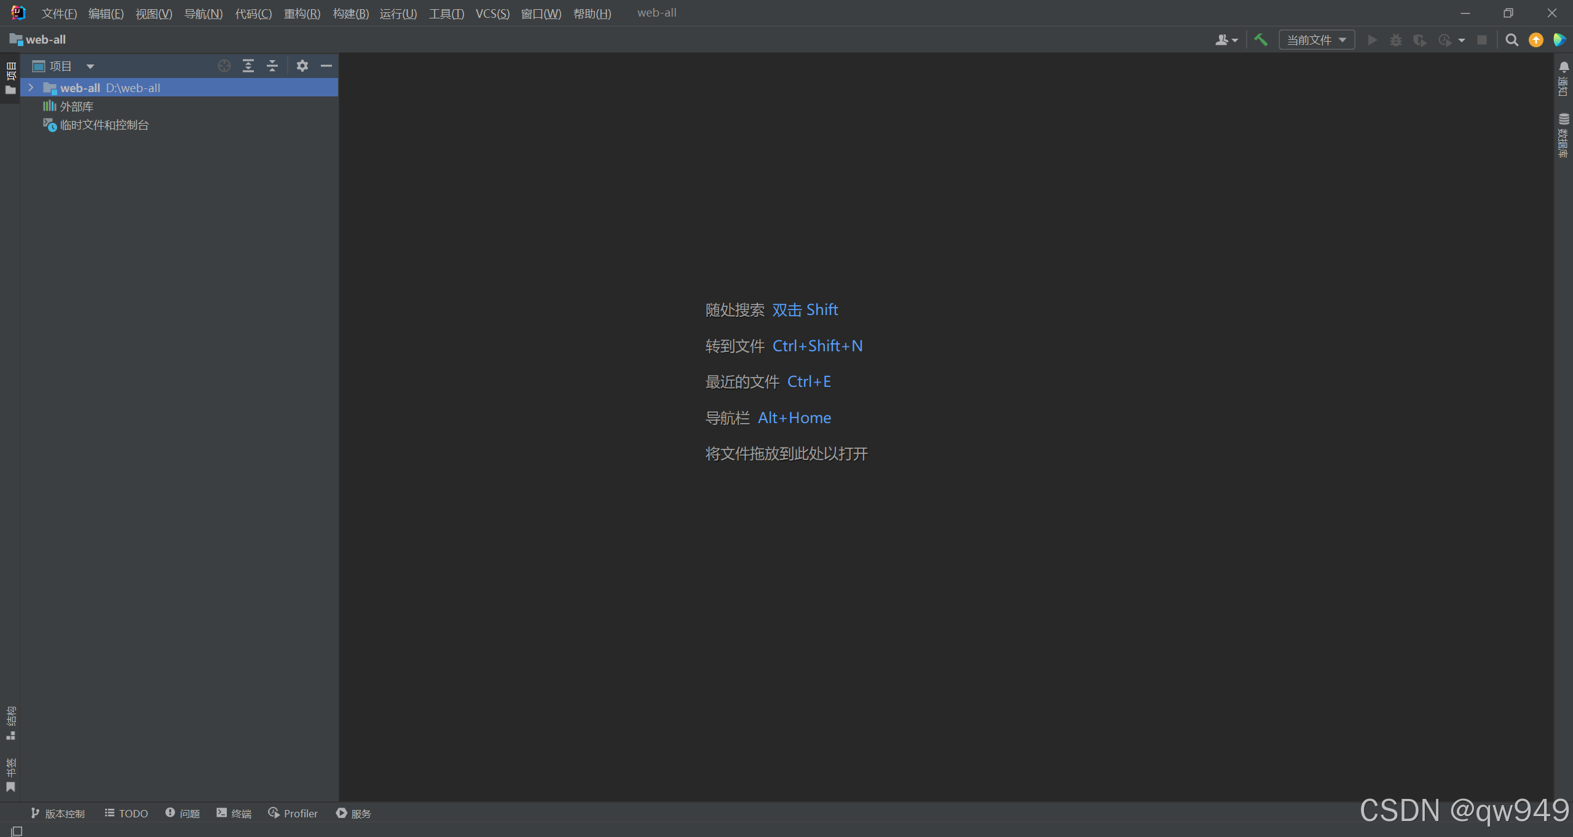Click Expand All in project panel
Viewport: 1573px width, 837px height.
(x=248, y=66)
